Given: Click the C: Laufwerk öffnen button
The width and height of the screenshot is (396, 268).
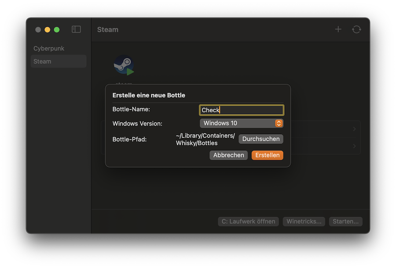Looking at the screenshot, I should pos(248,222).
